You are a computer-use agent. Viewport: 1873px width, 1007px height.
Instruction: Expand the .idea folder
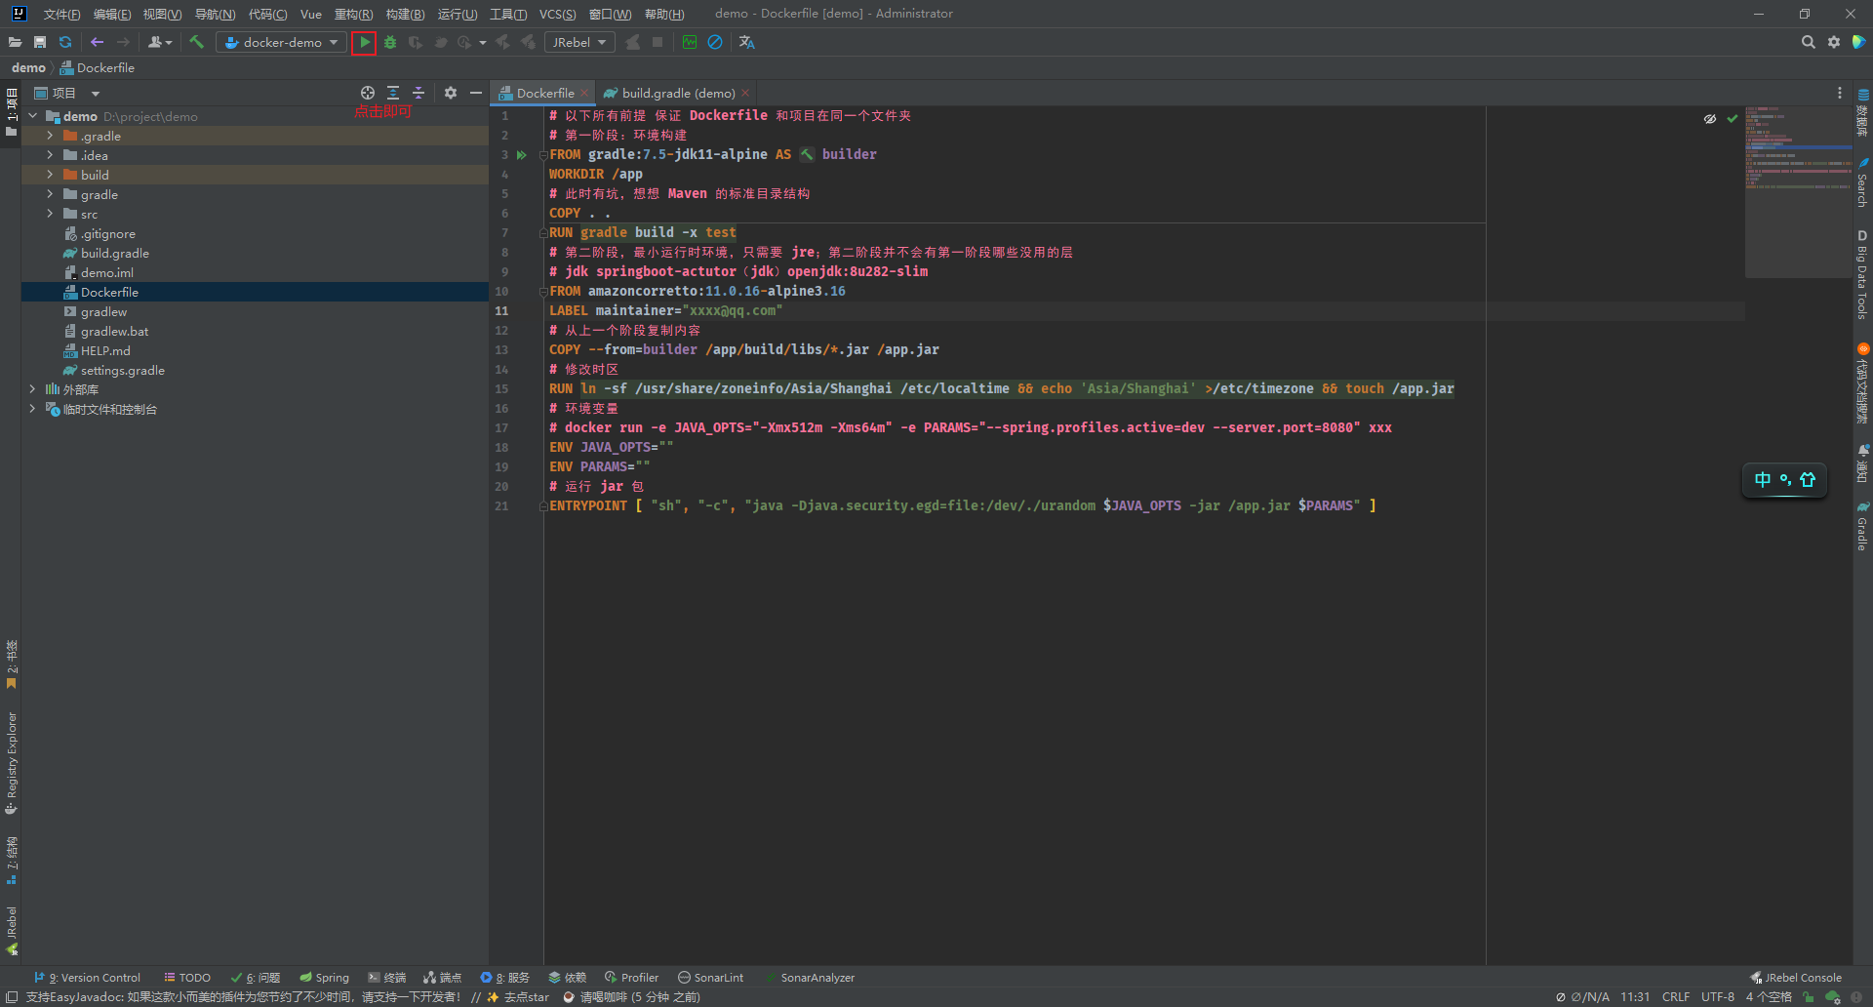(x=50, y=155)
